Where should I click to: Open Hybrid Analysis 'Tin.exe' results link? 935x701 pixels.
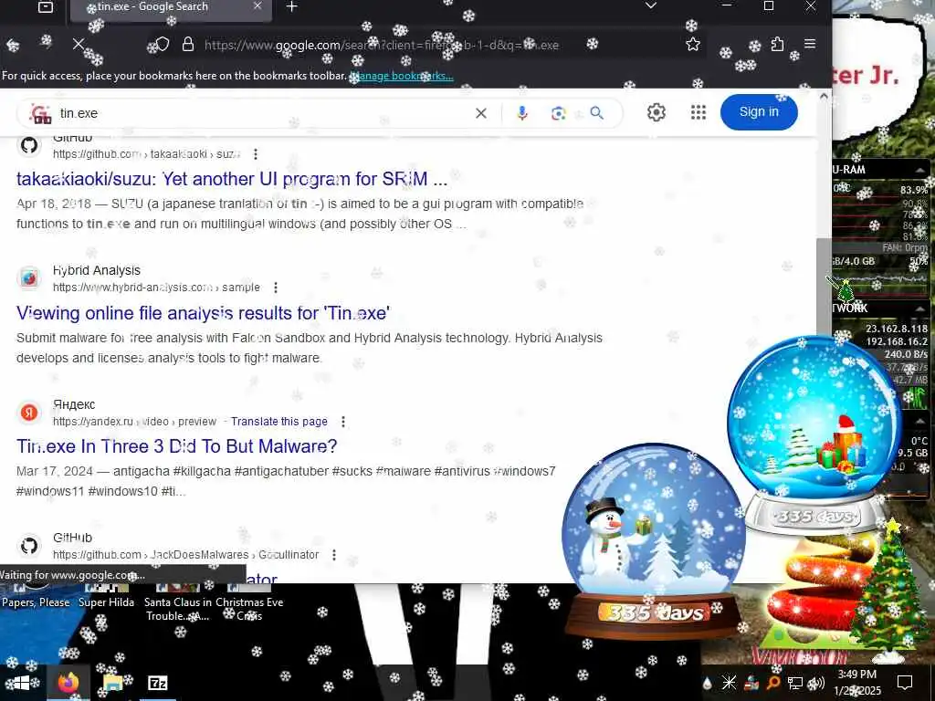coord(203,313)
